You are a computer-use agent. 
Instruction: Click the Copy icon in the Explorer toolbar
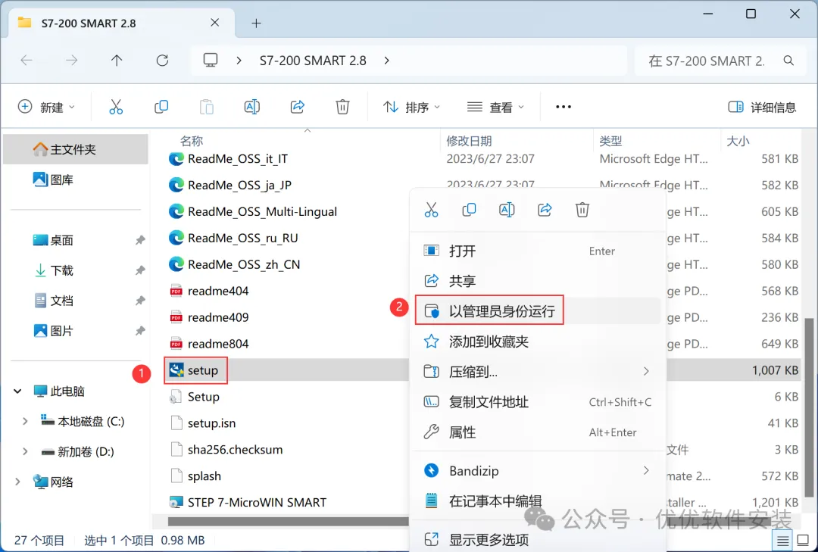coord(161,107)
